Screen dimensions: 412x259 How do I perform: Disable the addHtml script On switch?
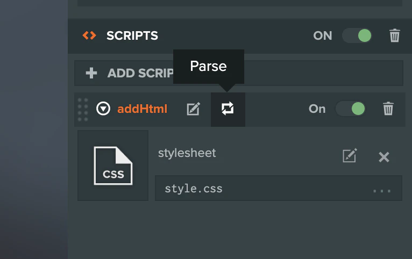(351, 109)
